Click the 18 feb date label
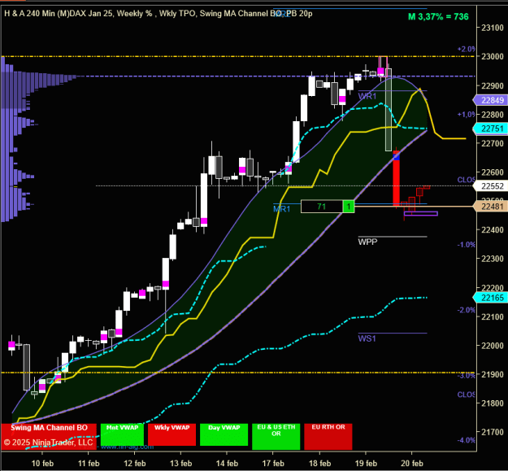The image size is (508, 471). coord(319,463)
